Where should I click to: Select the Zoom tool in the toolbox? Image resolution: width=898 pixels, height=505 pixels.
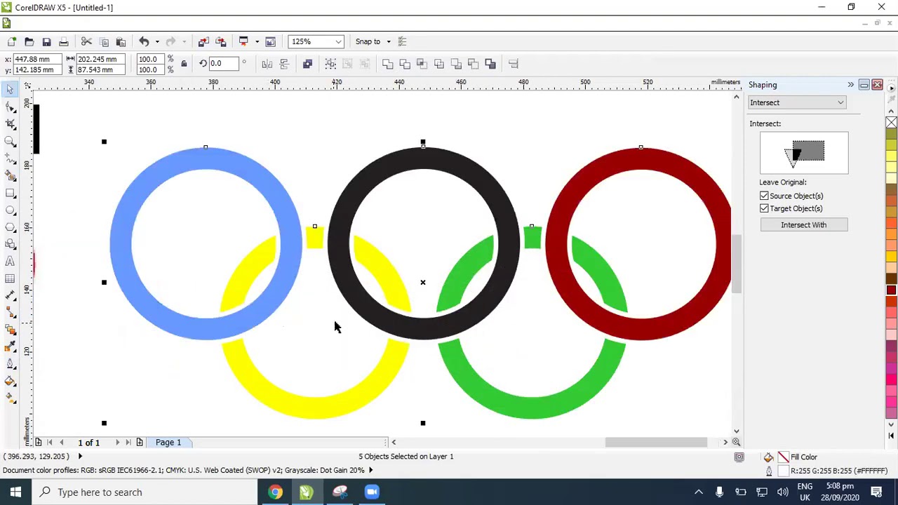click(10, 142)
